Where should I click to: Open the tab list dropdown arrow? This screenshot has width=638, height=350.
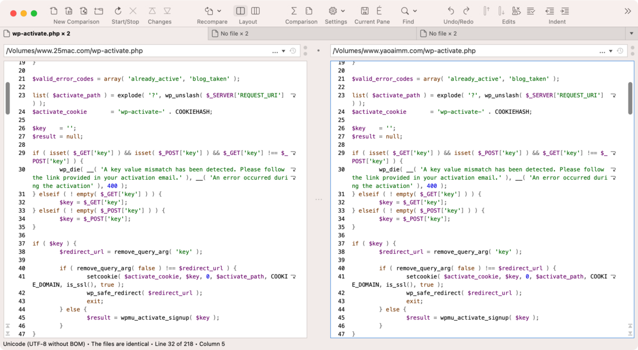coord(632,34)
